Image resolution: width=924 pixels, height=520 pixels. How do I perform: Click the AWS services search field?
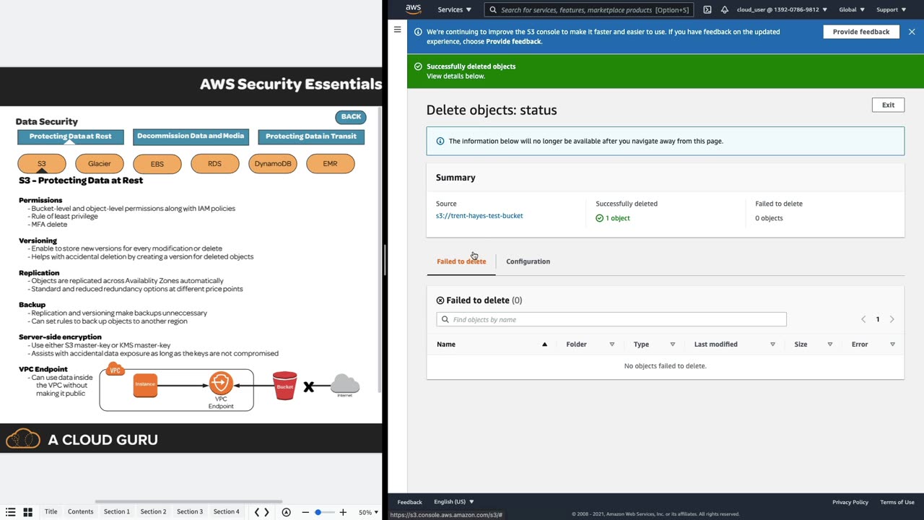pos(589,10)
